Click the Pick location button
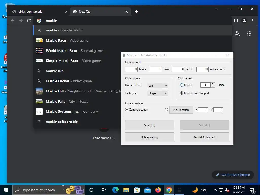Image resolution: width=260 pixels, height=195 pixels. click(181, 110)
